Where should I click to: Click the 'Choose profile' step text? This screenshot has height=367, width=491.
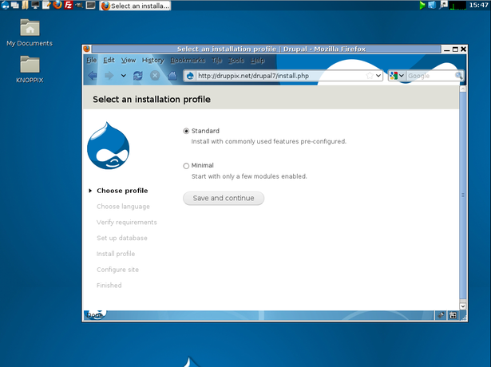122,191
